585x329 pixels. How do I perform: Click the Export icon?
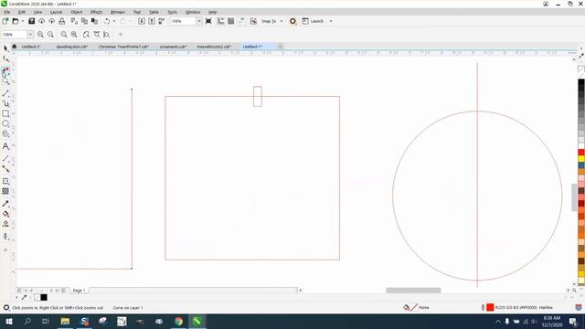tap(152, 21)
